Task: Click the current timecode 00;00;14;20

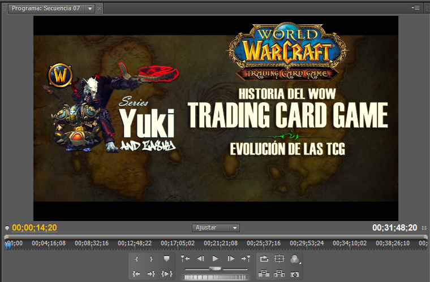Action: [35, 228]
